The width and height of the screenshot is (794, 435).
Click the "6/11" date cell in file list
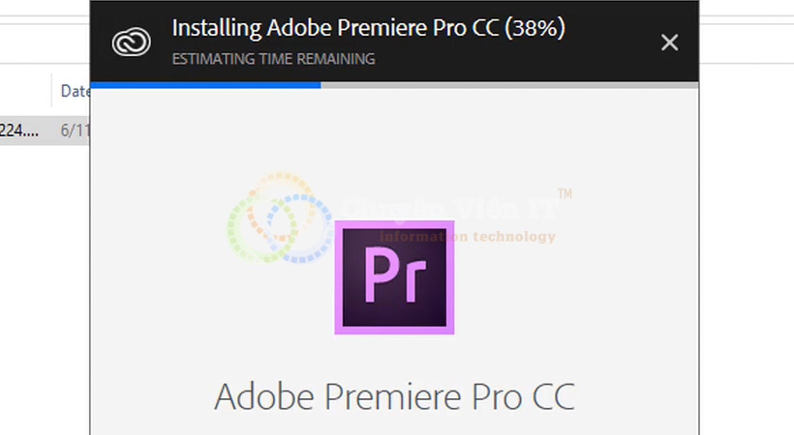pos(74,129)
